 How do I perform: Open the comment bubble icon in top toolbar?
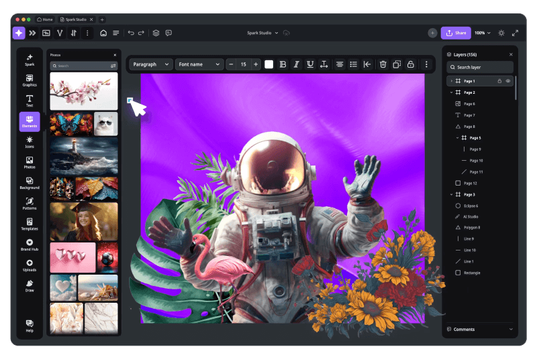(x=168, y=33)
